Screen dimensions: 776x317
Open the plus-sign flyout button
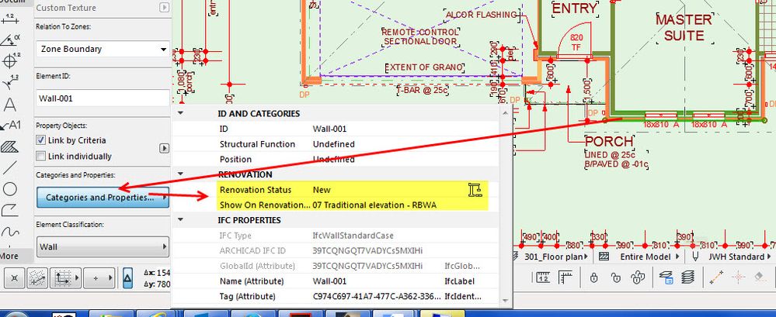99,277
